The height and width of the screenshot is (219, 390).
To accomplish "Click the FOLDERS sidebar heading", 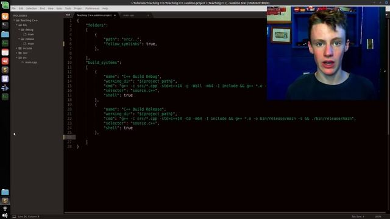I will [x=20, y=16].
